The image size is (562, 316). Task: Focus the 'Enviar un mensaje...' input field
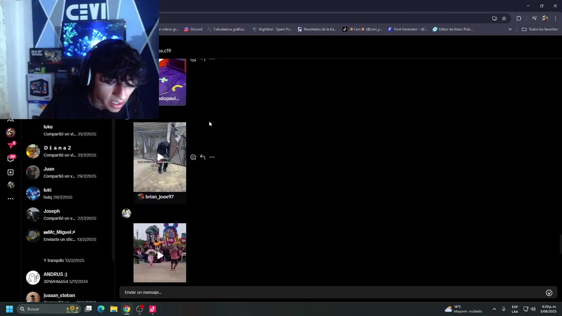[331, 292]
